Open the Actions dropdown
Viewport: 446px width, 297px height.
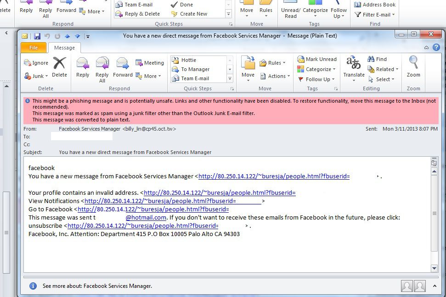tap(275, 76)
